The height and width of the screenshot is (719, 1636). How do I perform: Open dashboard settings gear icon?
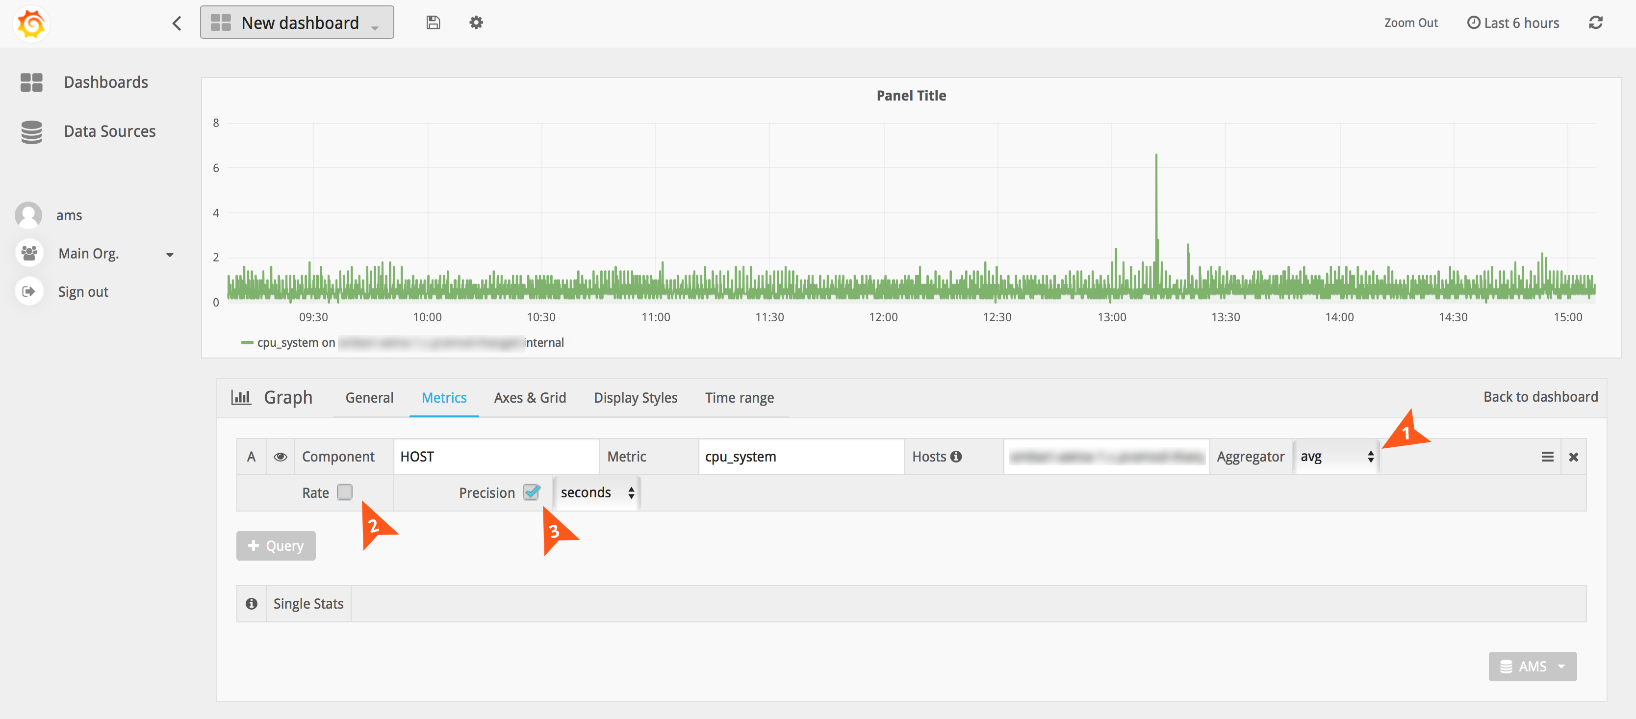(x=476, y=23)
